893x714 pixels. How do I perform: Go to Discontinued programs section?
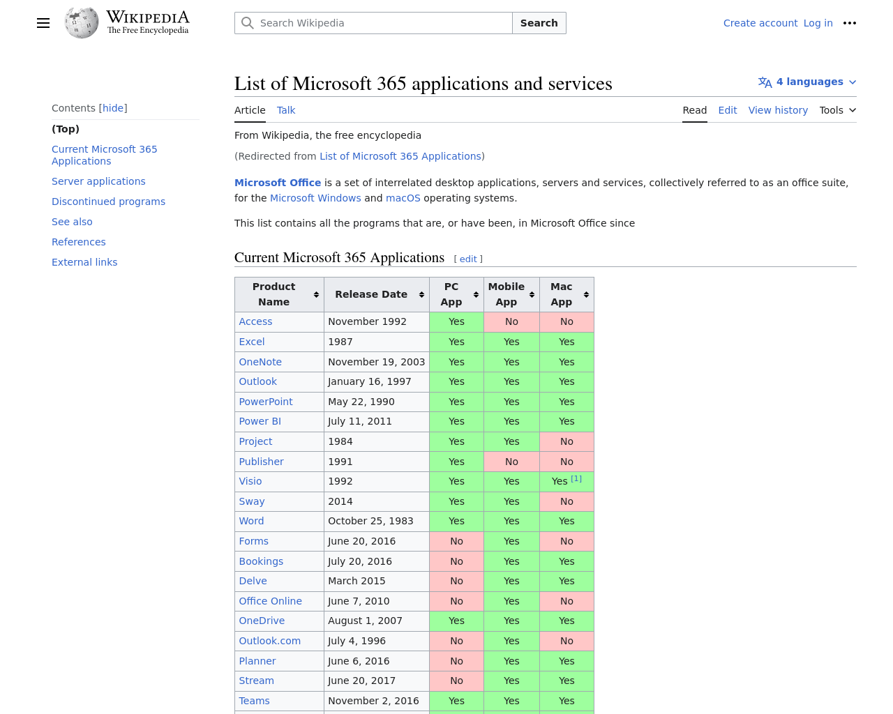pos(108,202)
